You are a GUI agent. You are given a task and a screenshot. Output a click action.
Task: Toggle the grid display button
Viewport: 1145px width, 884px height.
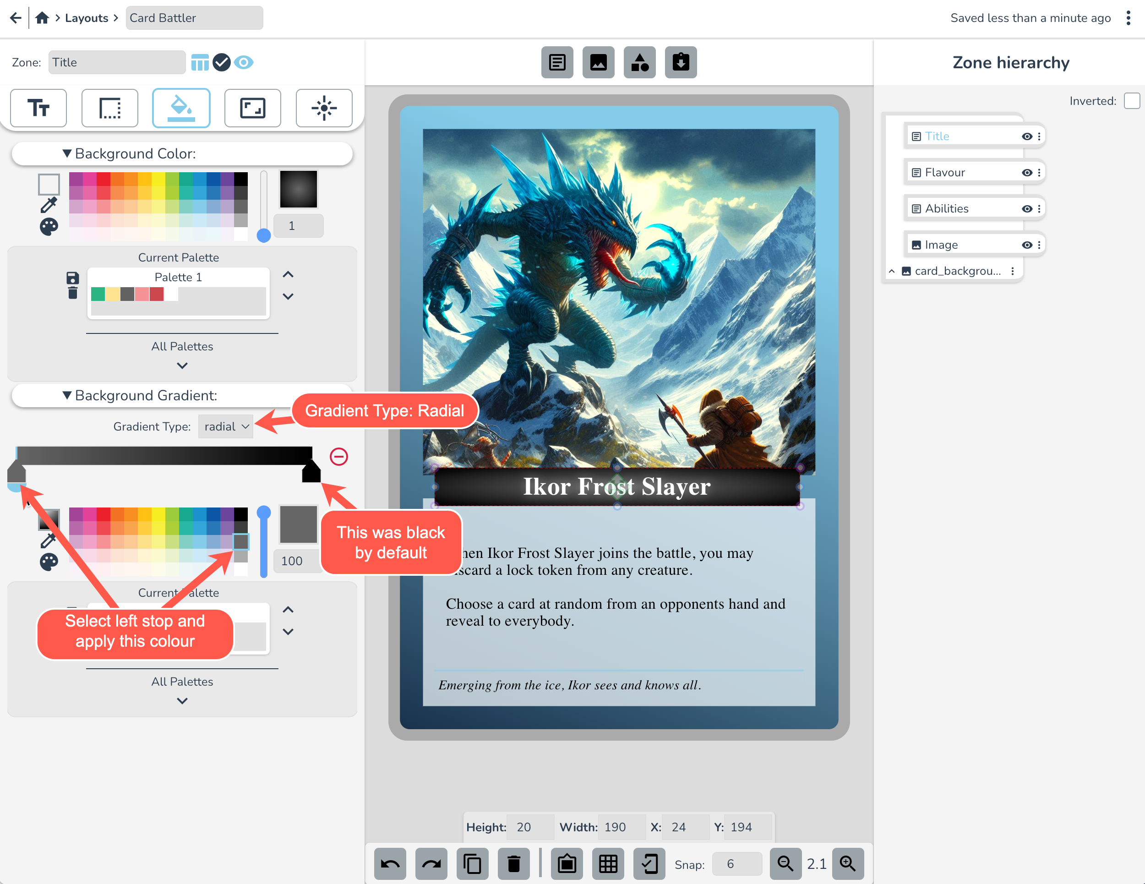click(608, 863)
